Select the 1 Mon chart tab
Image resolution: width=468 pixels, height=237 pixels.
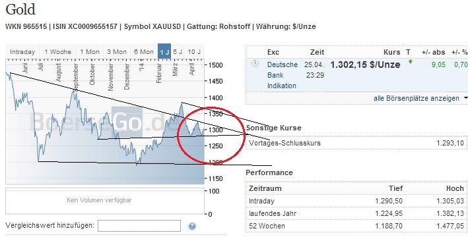[90, 52]
